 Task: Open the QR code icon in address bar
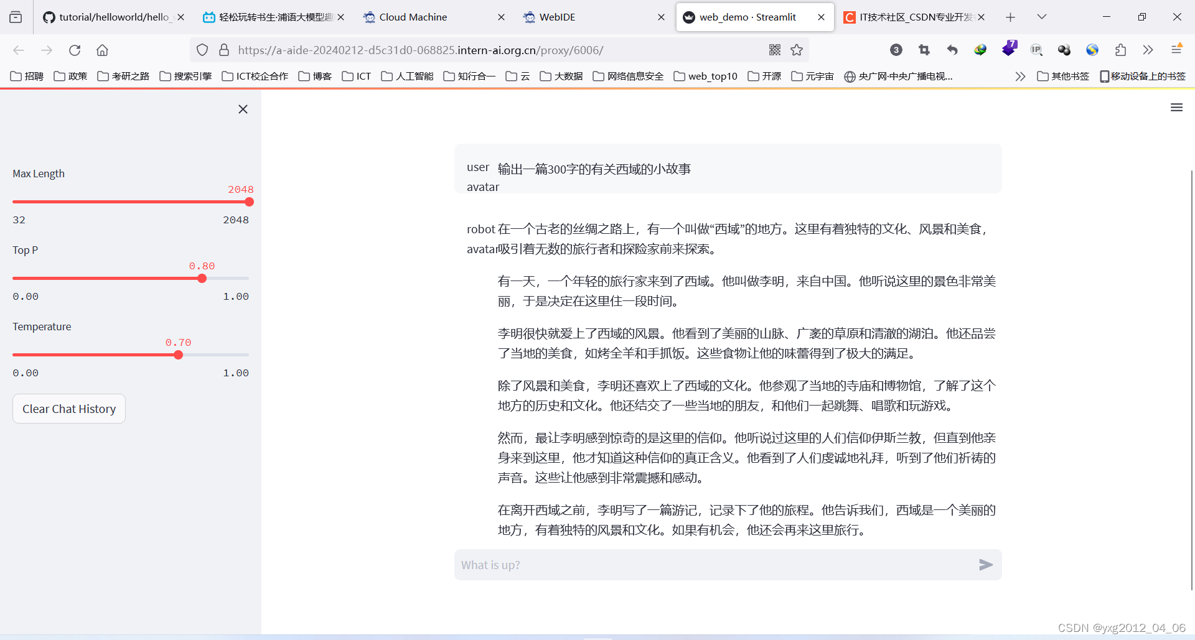[x=775, y=50]
